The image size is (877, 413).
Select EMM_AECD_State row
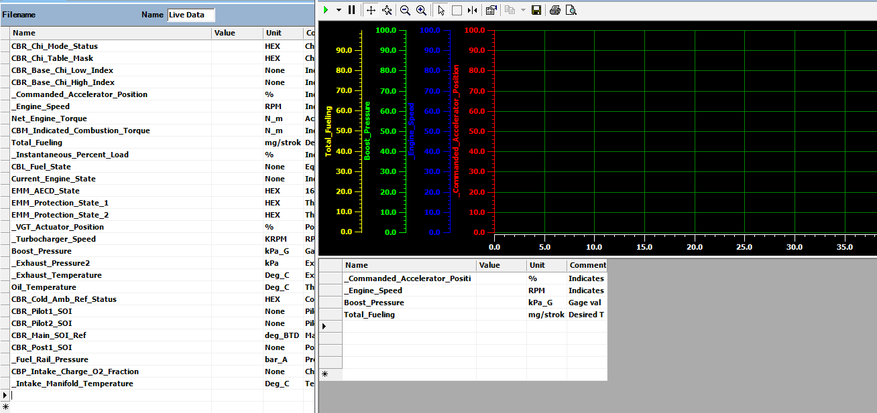(x=45, y=191)
